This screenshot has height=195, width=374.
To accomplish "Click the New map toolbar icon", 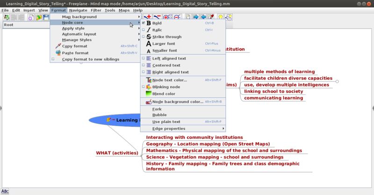I will (31, 17).
